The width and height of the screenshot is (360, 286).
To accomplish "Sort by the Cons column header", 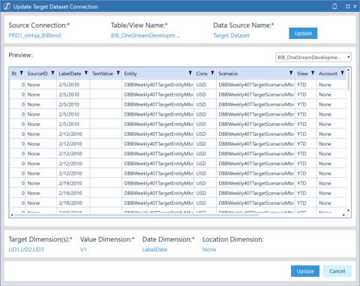I will (x=202, y=74).
